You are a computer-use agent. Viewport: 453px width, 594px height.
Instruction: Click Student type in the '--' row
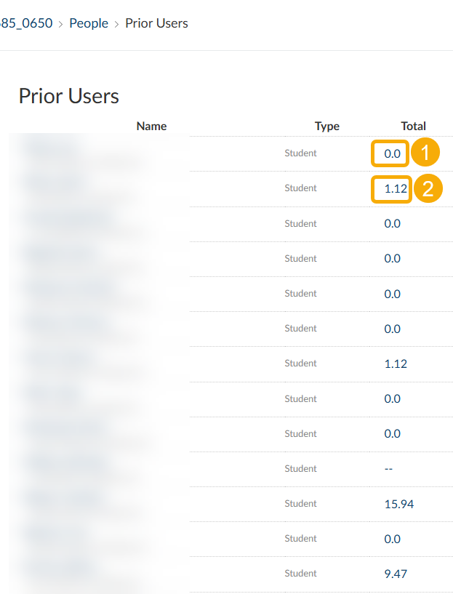point(300,469)
